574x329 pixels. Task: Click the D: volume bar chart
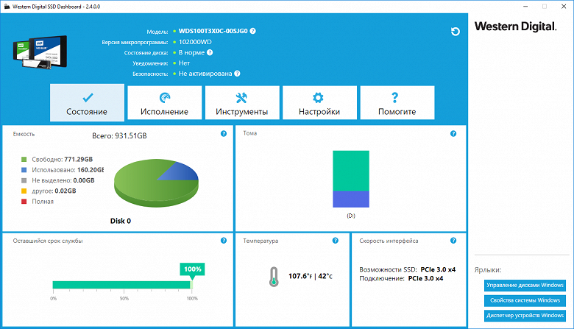click(351, 179)
